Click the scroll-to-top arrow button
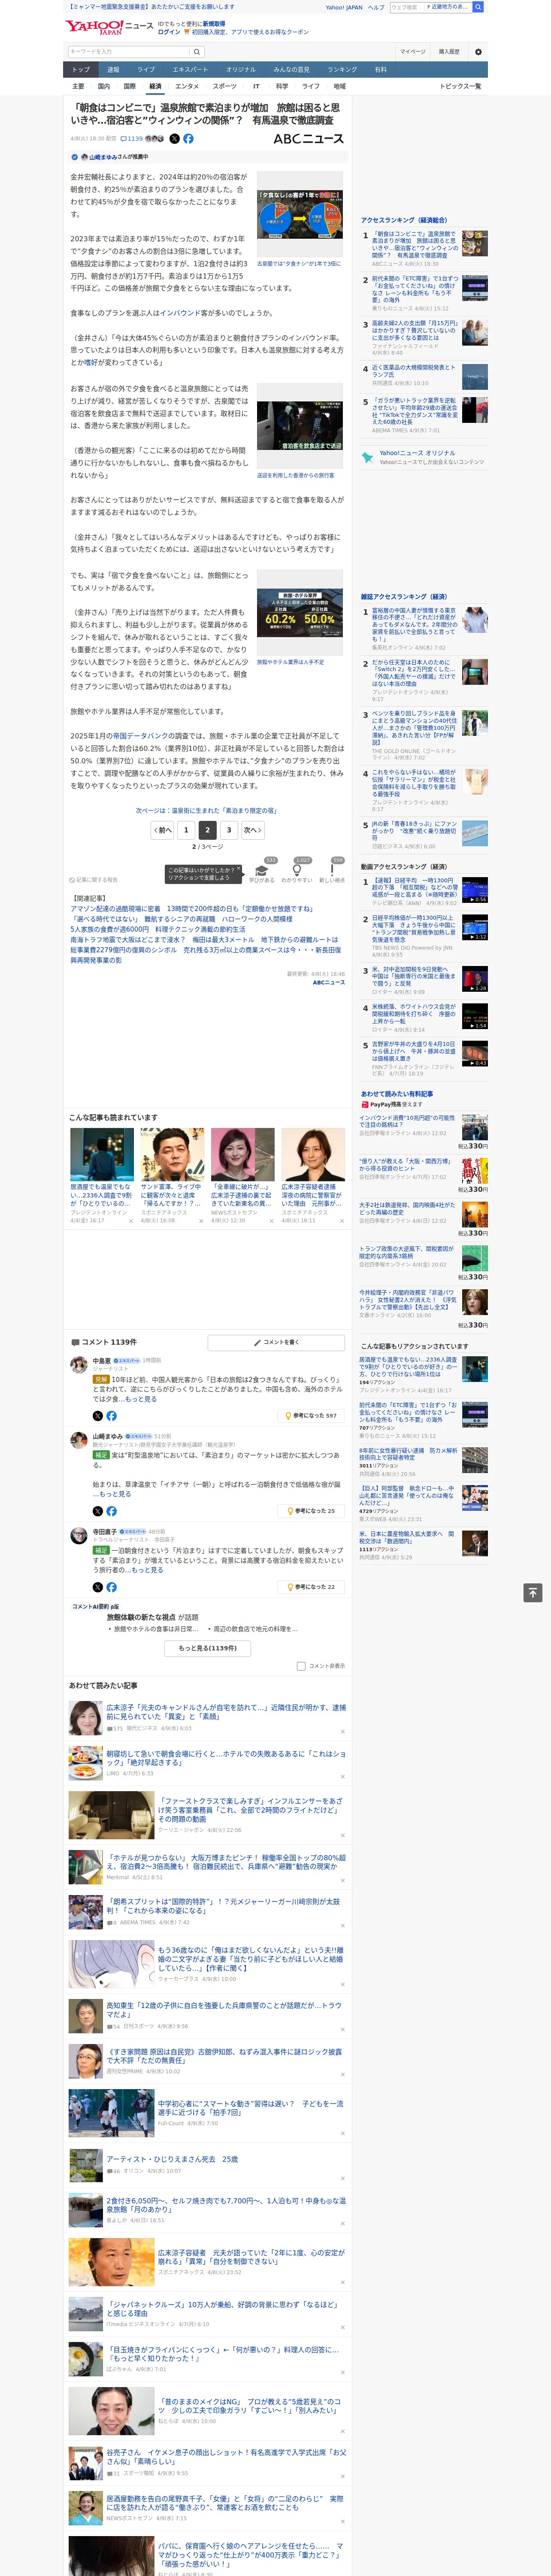The width and height of the screenshot is (551, 2576). pyautogui.click(x=533, y=1592)
